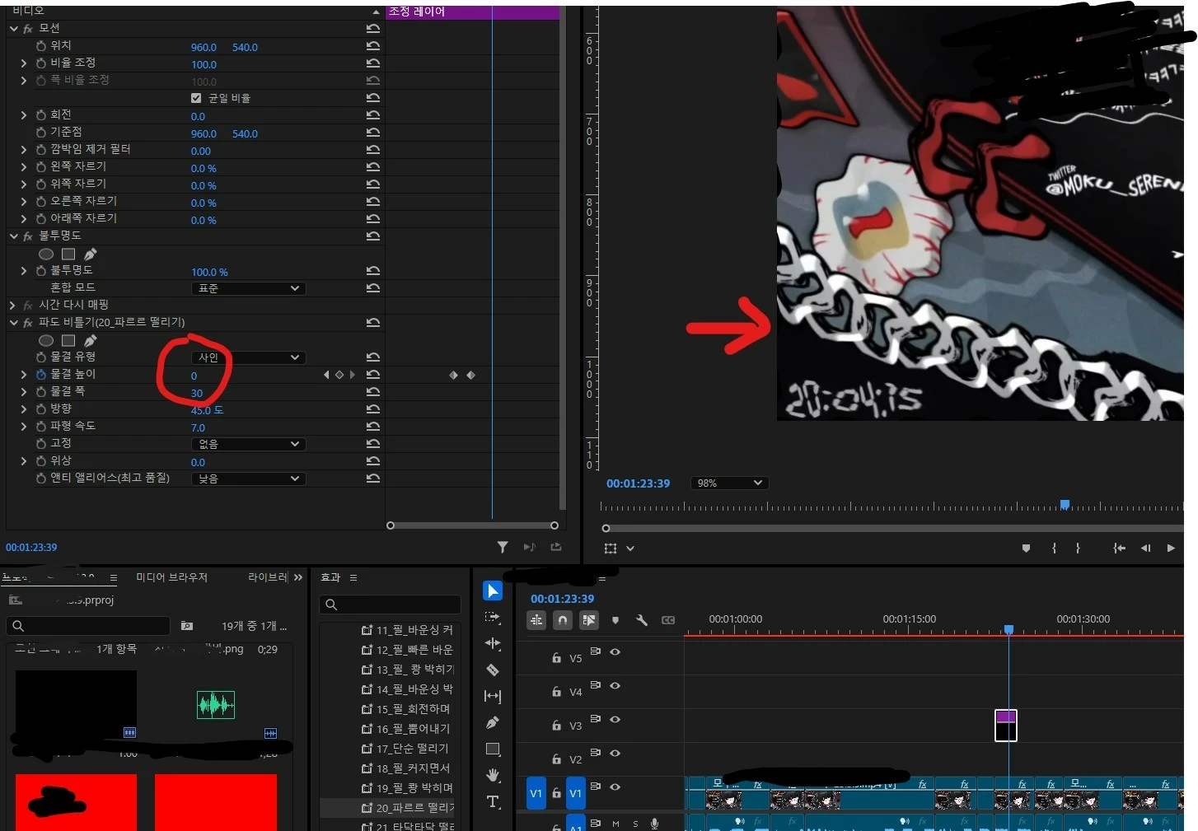This screenshot has width=1198, height=831.
Task: Open the 효과 panel menu
Action: pyautogui.click(x=353, y=578)
